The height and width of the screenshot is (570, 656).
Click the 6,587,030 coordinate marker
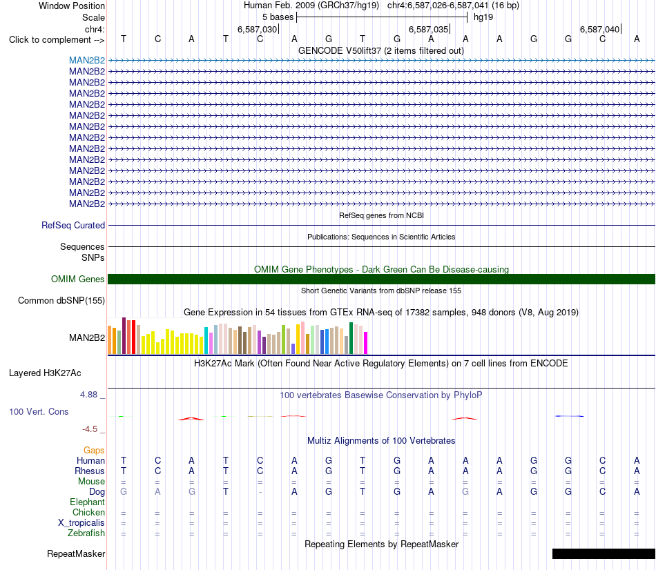[x=258, y=29]
